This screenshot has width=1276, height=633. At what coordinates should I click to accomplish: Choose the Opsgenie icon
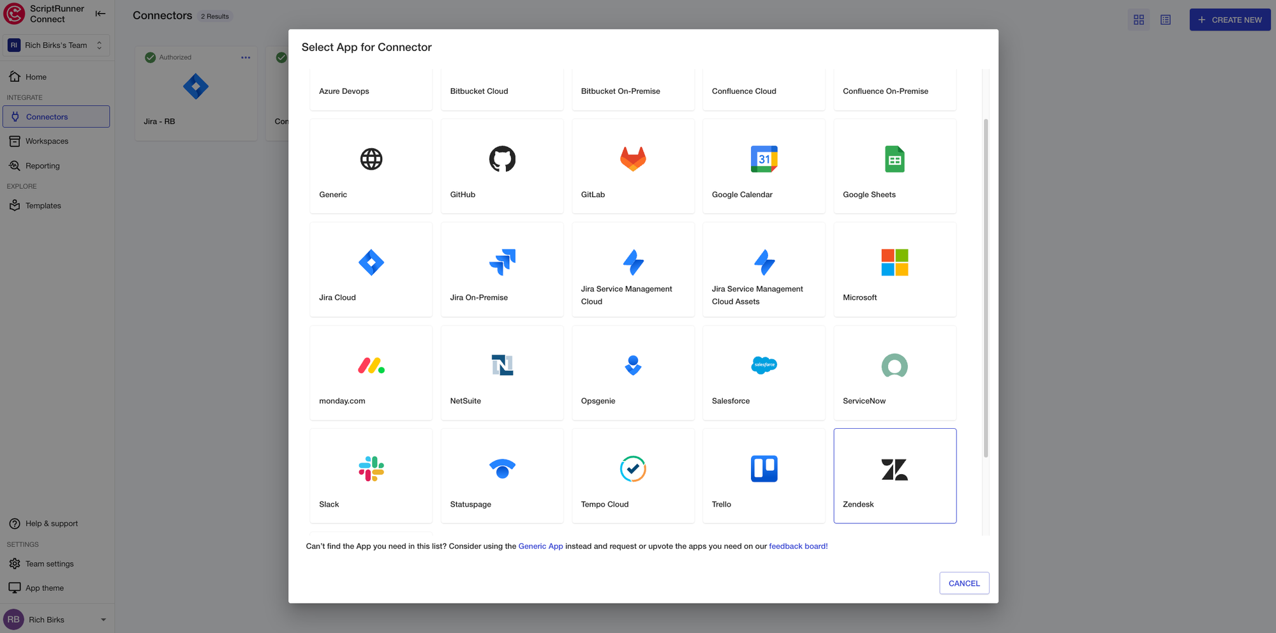(x=633, y=365)
